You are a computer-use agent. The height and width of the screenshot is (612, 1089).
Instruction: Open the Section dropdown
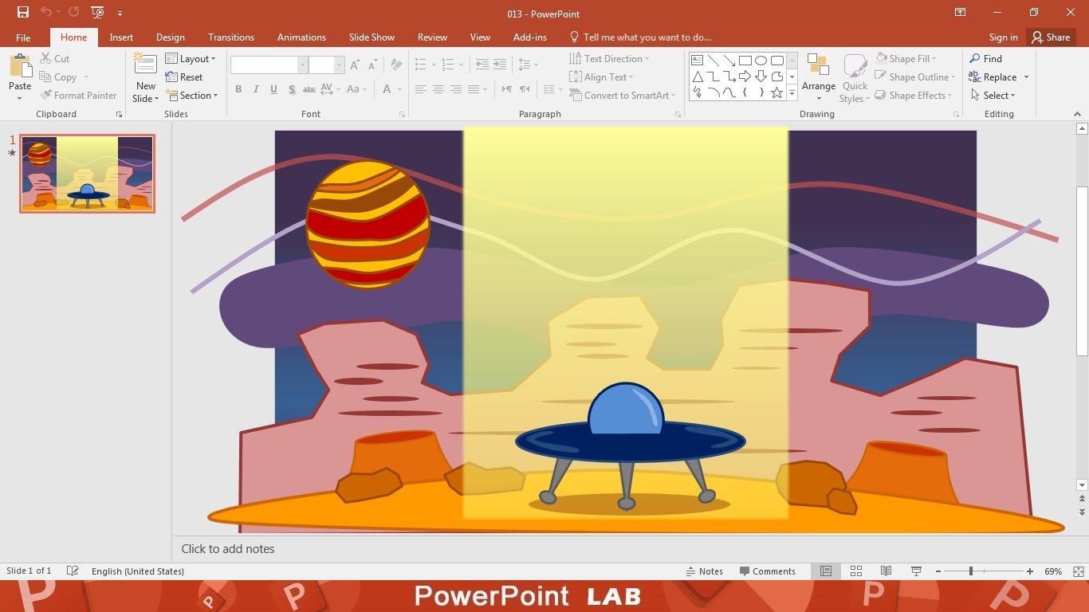click(x=192, y=96)
